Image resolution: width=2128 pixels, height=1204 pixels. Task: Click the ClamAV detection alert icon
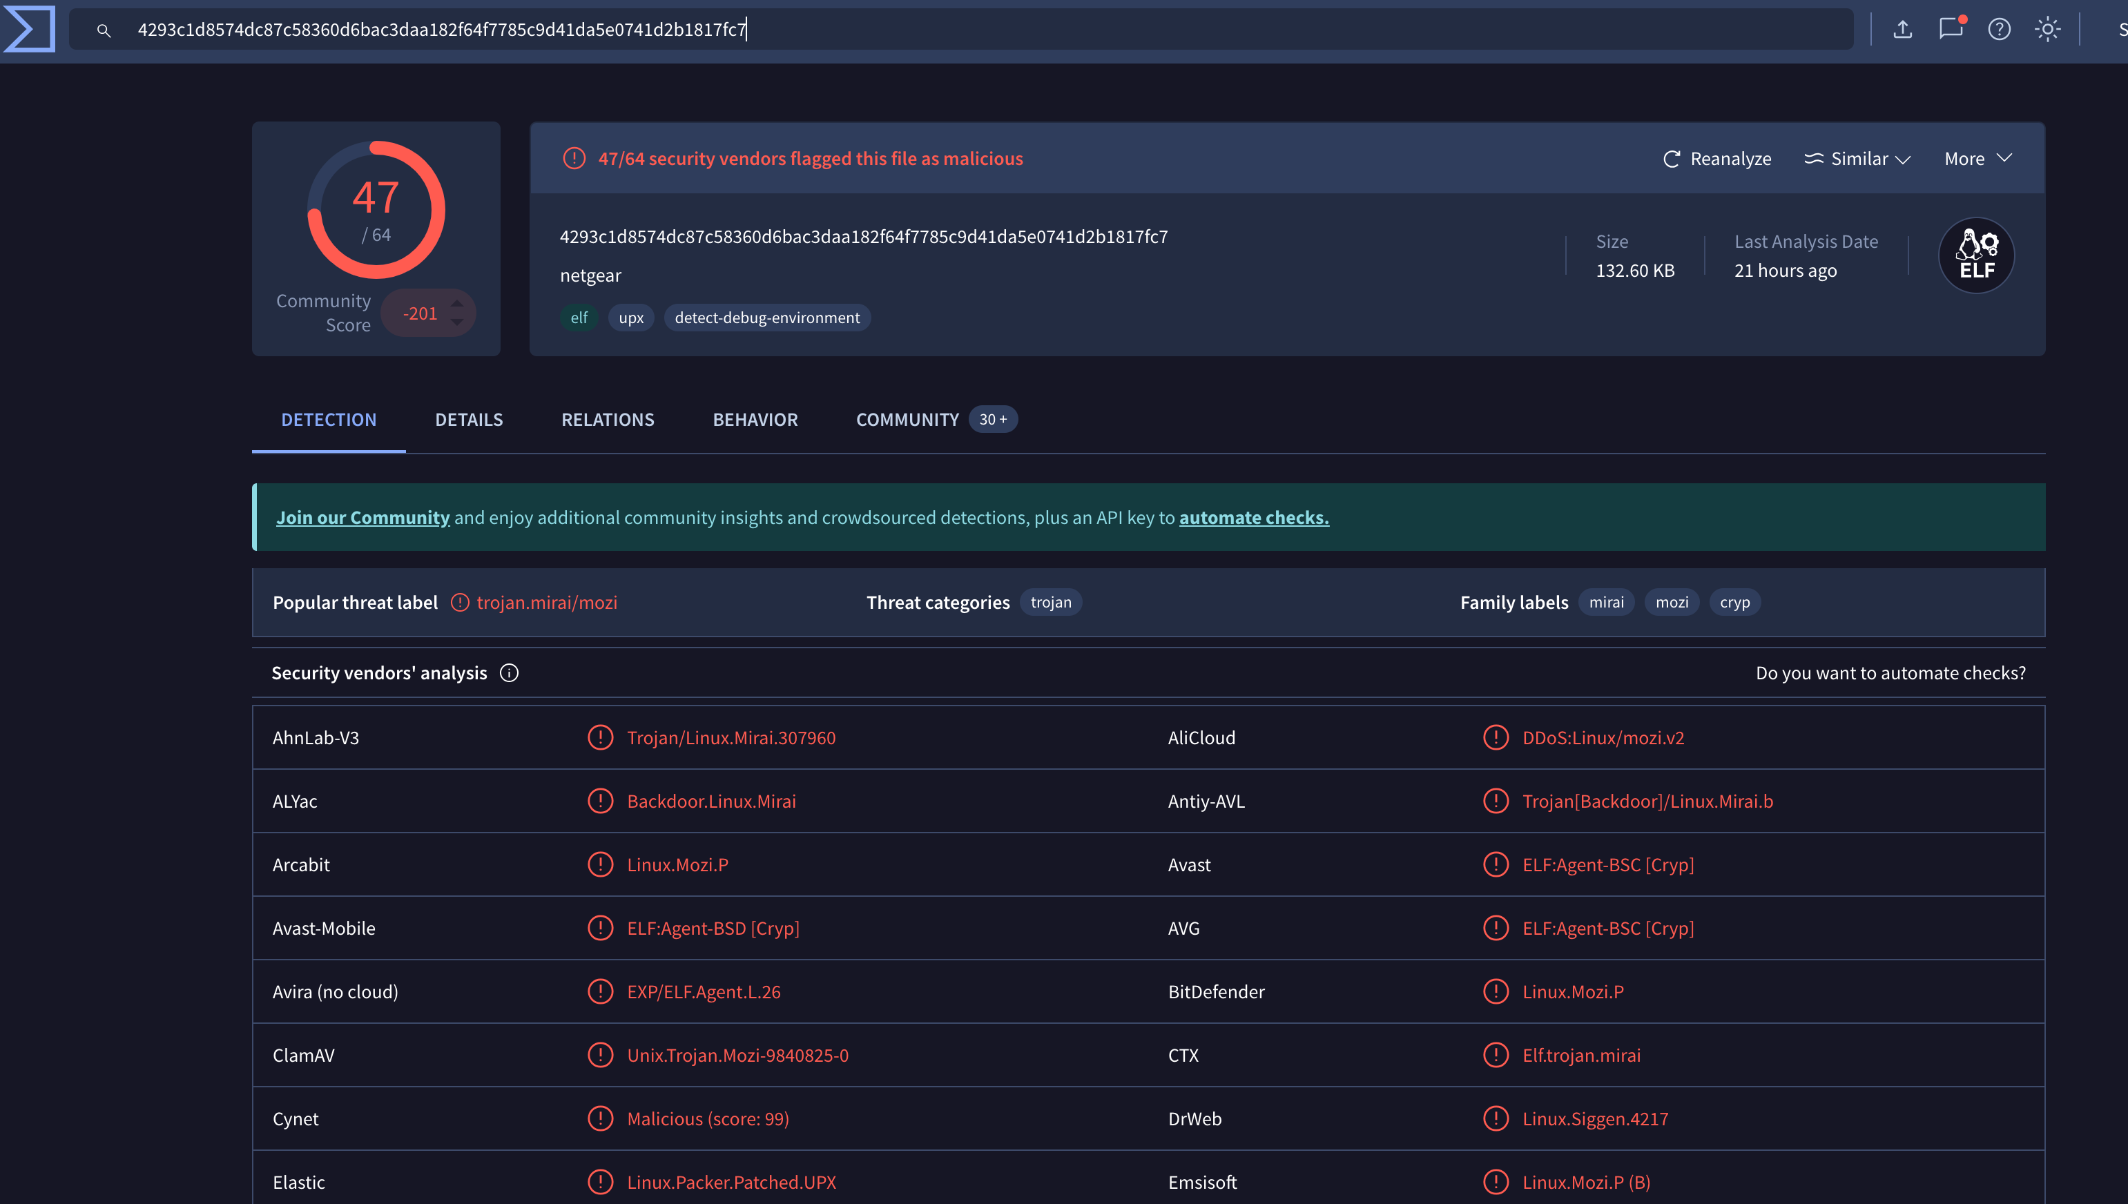pyautogui.click(x=601, y=1054)
